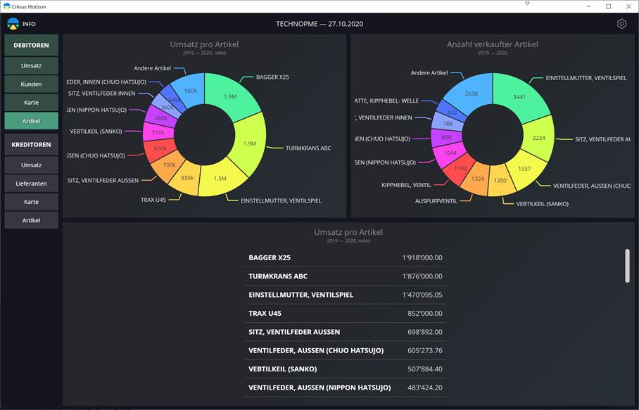639x410 pixels.
Task: Open Kunden in the sidebar
Action: [x=32, y=84]
